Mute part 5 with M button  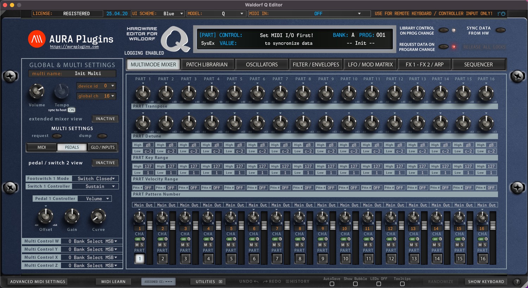click(228, 245)
